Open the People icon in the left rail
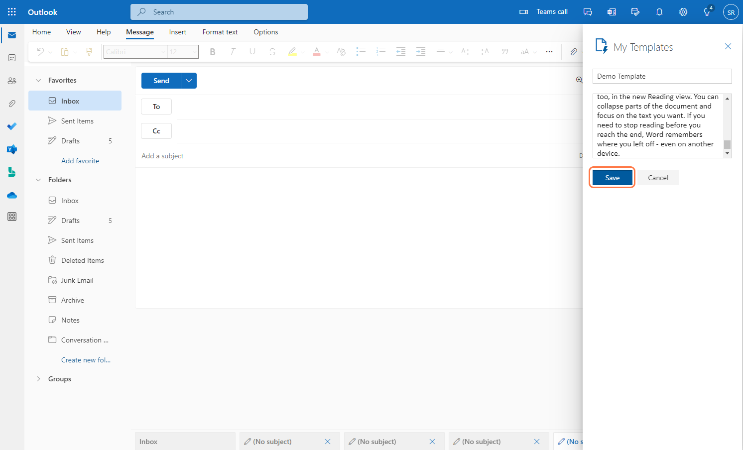 12,81
